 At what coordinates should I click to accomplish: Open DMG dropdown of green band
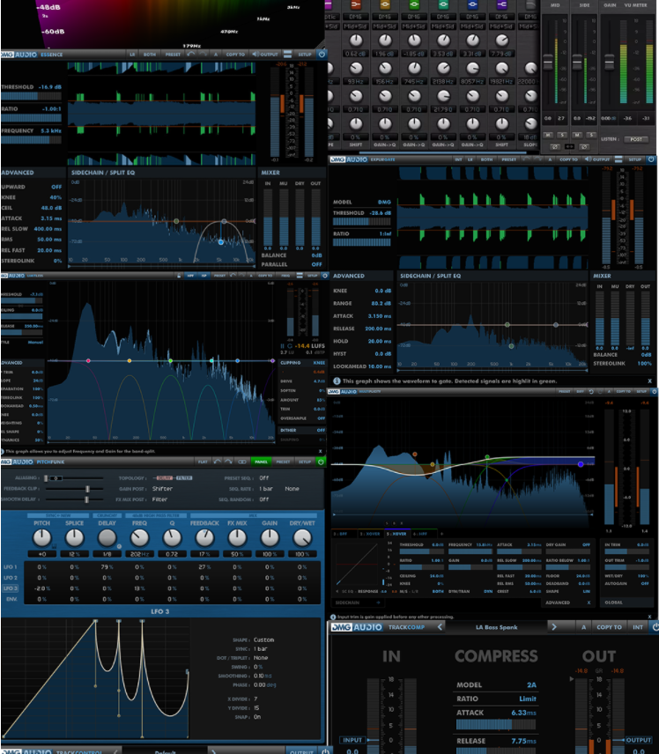pyautogui.click(x=414, y=17)
